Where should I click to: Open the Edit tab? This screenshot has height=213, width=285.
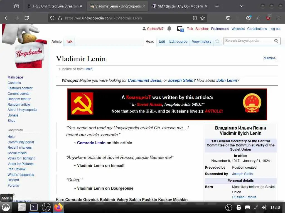point(162,42)
